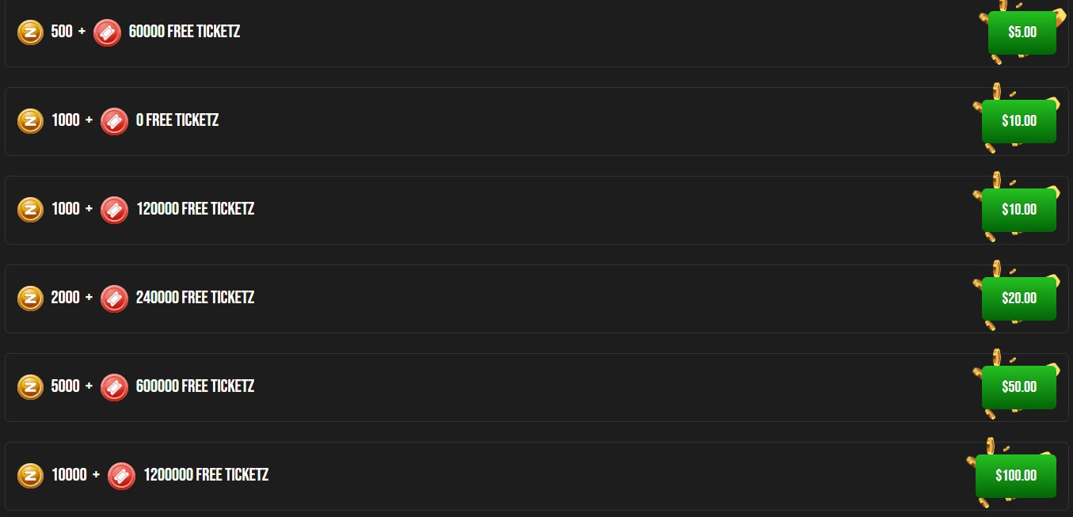Tap the red ticket icon beside 120000 Free Ticketz
Viewport: 1073px width, 517px height.
point(114,210)
